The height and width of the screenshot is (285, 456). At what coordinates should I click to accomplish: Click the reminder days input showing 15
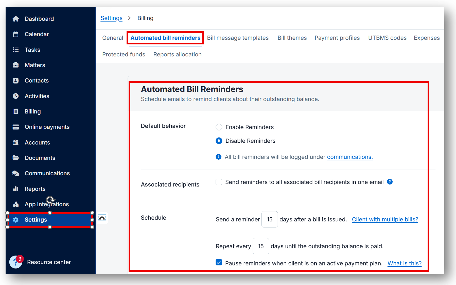point(269,219)
